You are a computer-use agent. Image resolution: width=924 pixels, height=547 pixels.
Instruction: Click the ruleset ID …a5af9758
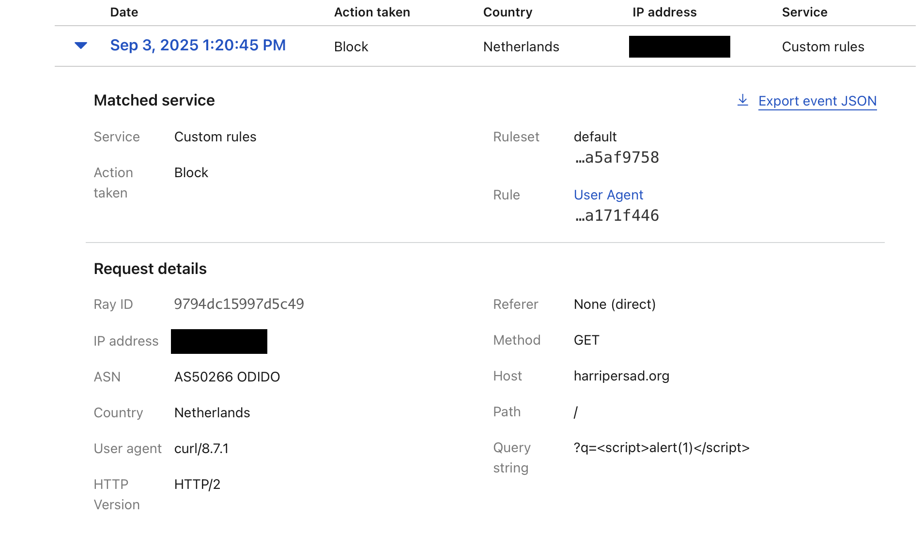[x=617, y=157]
